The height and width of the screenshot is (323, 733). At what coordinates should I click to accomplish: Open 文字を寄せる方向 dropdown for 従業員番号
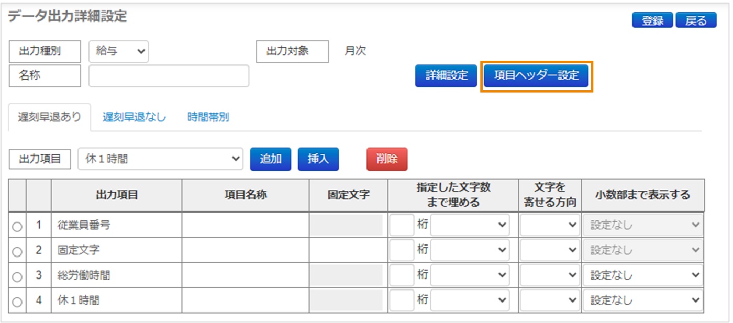(549, 225)
